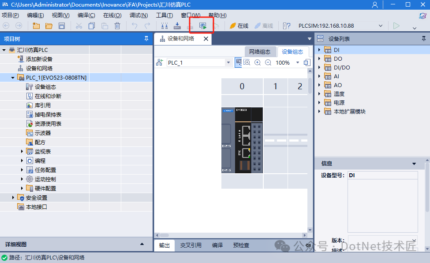Open the PLC_1 device selector dropdown

228,62
